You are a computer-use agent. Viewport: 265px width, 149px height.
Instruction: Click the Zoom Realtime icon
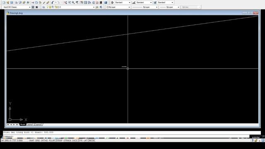(69, 2)
